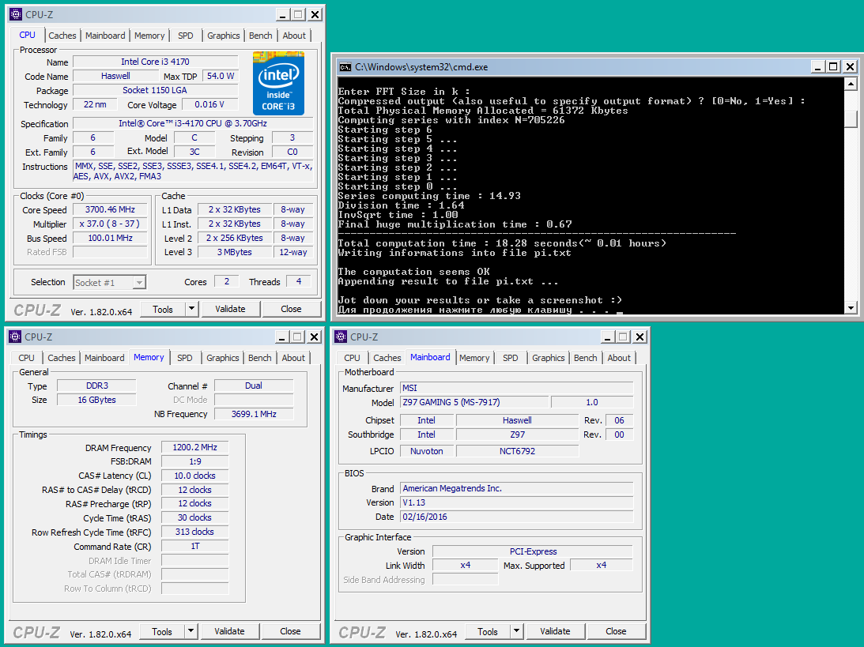
Task: Click Close button in Memory window
Action: point(290,631)
